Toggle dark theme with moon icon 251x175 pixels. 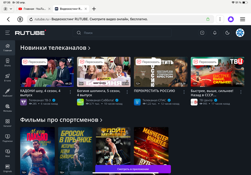(227, 33)
